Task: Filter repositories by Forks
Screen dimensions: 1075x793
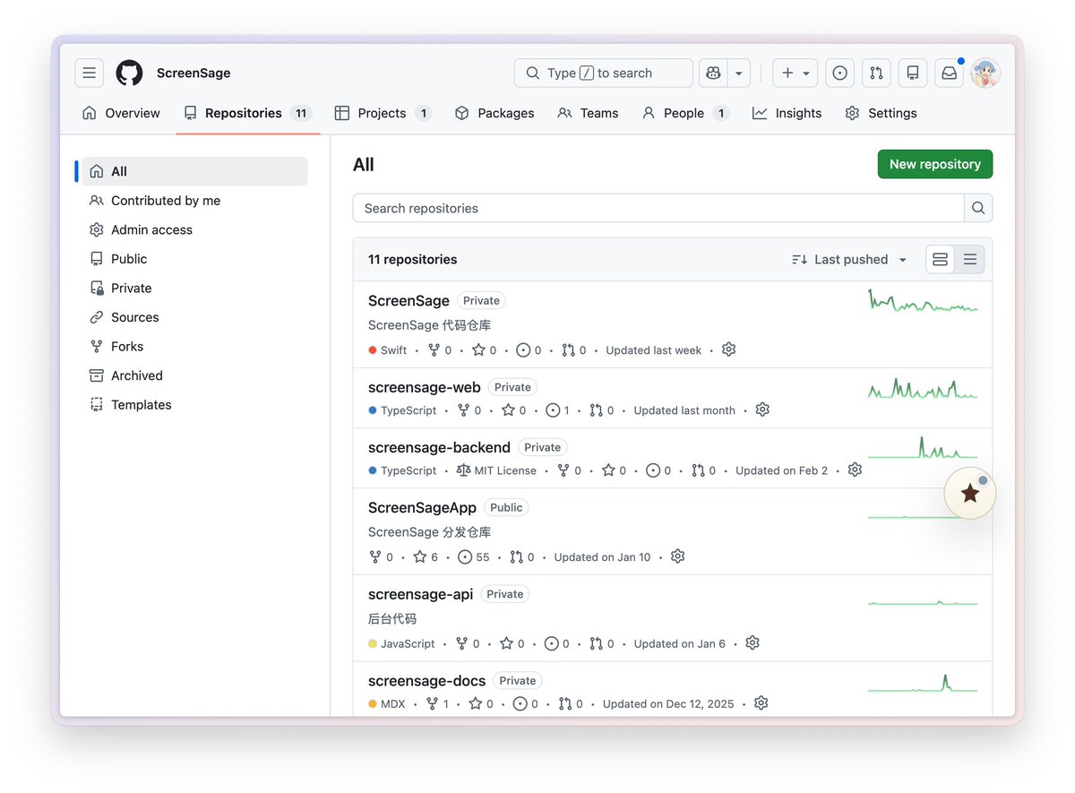Action: click(x=194, y=346)
